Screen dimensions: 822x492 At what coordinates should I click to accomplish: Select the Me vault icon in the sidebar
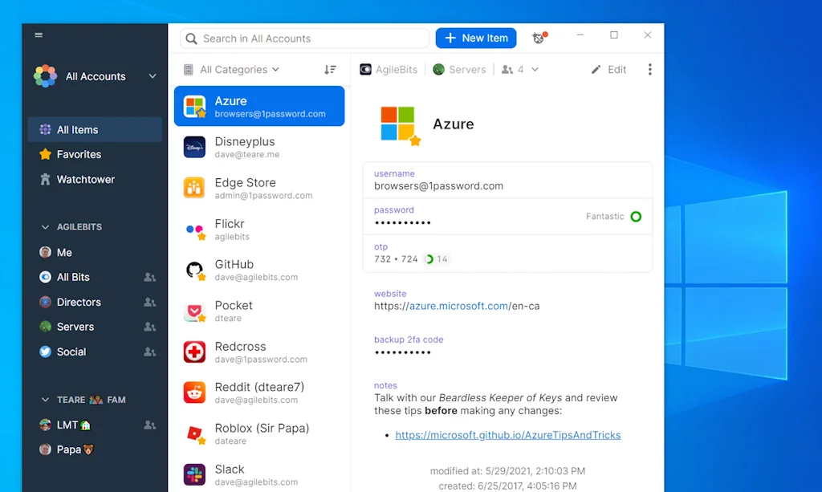[46, 252]
